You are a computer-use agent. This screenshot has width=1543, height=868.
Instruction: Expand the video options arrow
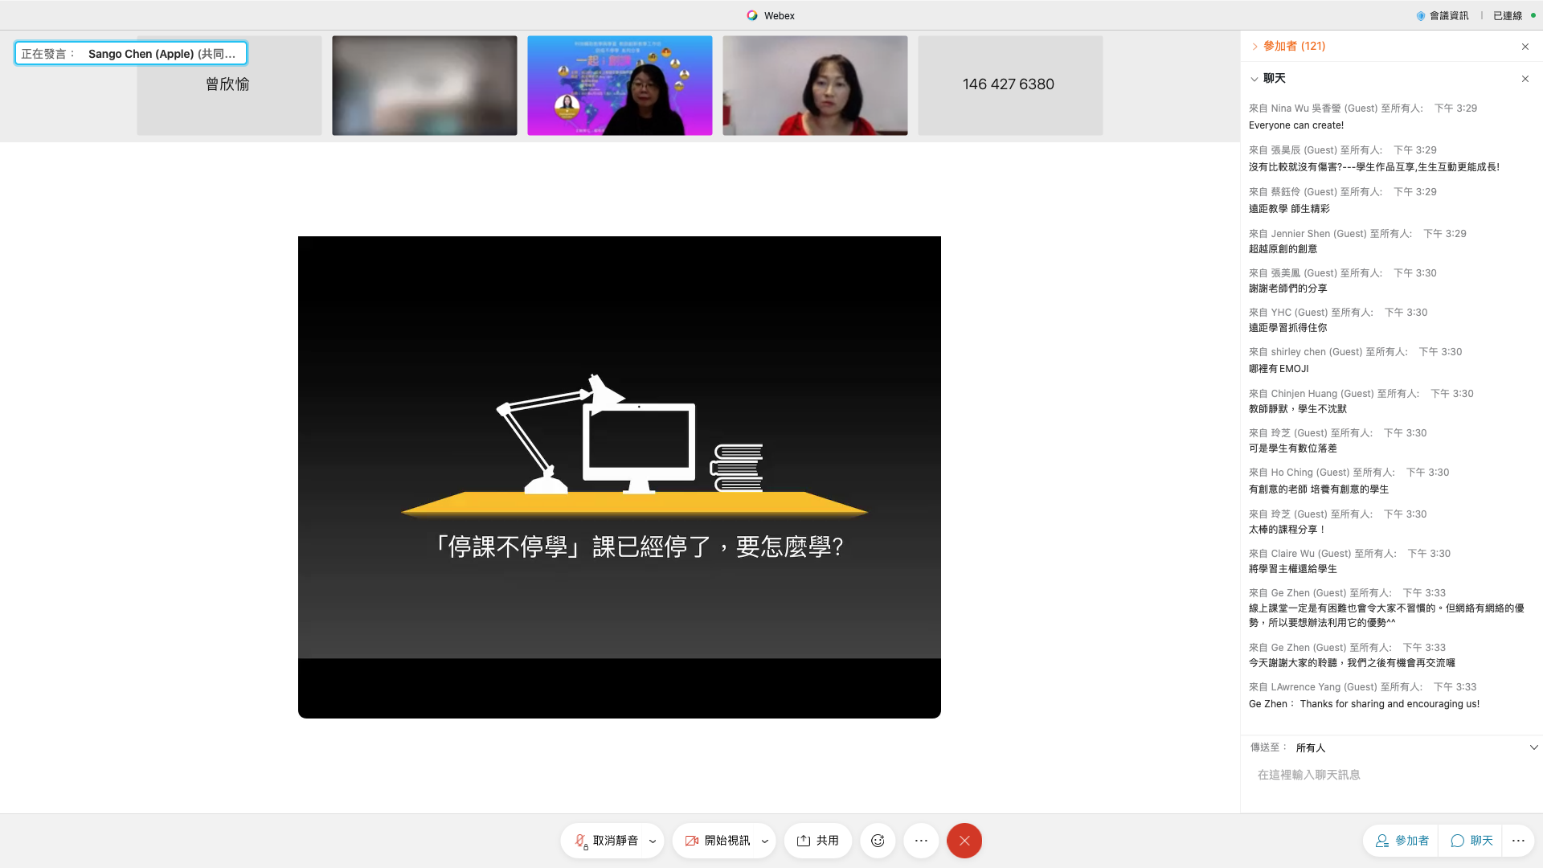click(x=764, y=841)
